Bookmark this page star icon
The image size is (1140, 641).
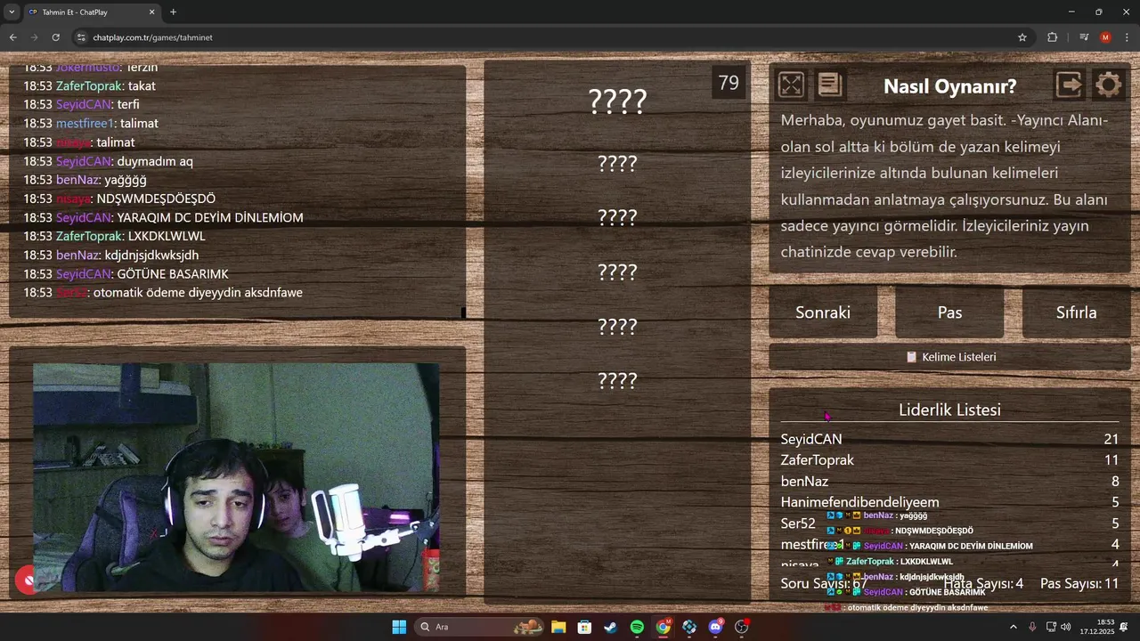click(x=1022, y=37)
